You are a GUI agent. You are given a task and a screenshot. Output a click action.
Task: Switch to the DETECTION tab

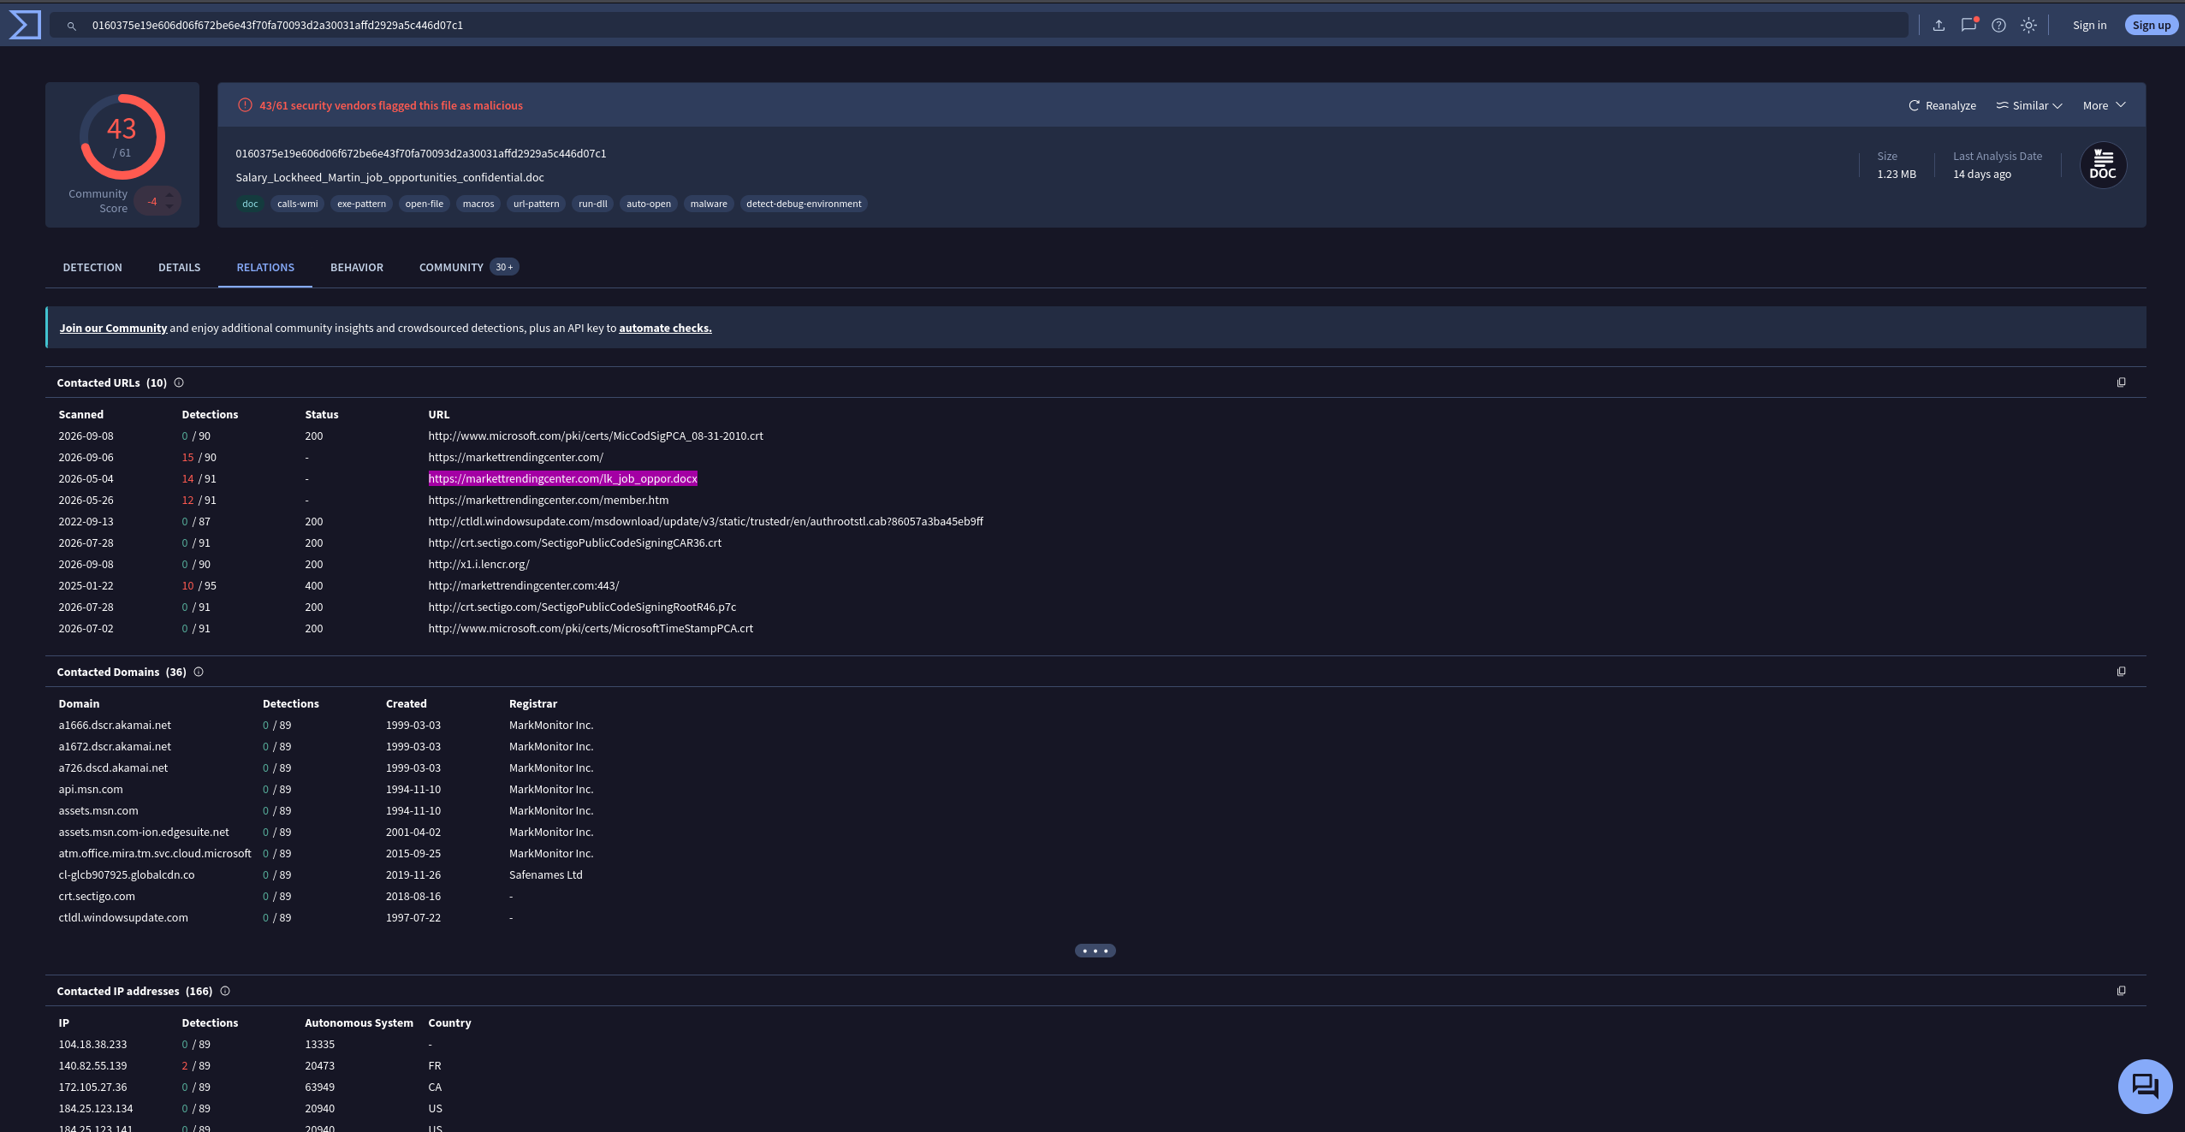pos(92,267)
